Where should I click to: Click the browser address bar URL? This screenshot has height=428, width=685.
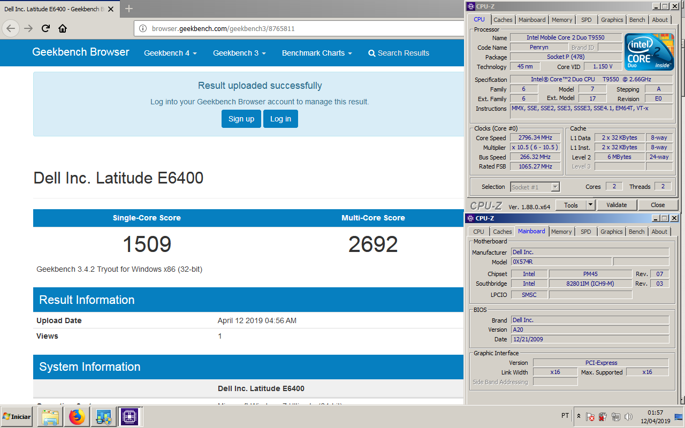(223, 28)
